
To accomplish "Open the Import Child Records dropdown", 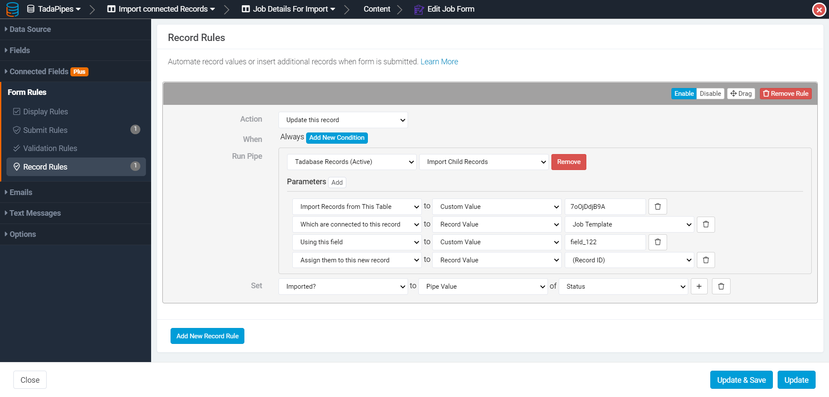I will pos(484,162).
